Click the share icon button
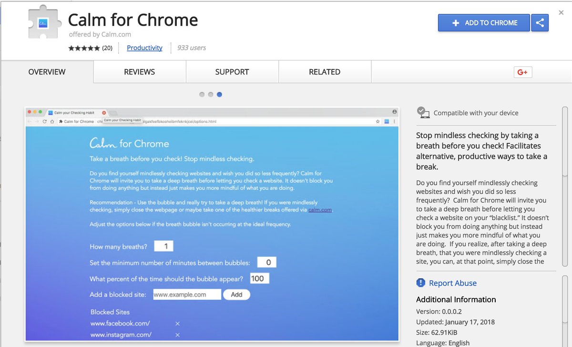Image resolution: width=572 pixels, height=347 pixels. pyautogui.click(x=540, y=23)
